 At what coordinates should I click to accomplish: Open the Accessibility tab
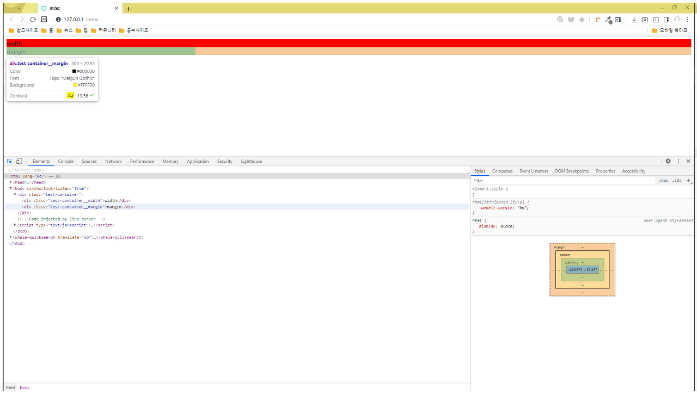[634, 171]
